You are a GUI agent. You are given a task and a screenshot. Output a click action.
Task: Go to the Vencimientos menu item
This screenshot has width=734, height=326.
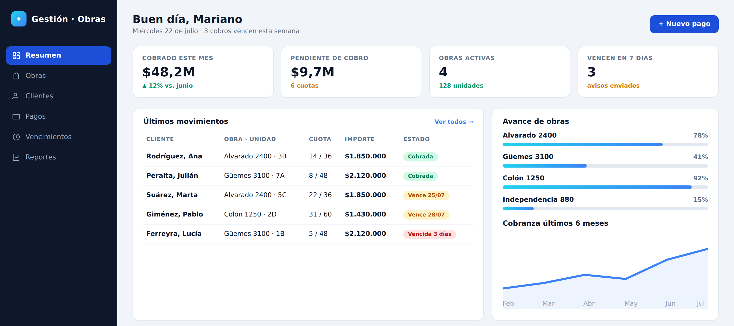coord(58,137)
